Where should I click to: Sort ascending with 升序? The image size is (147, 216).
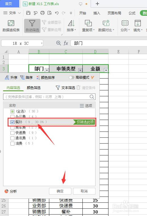click(11, 77)
